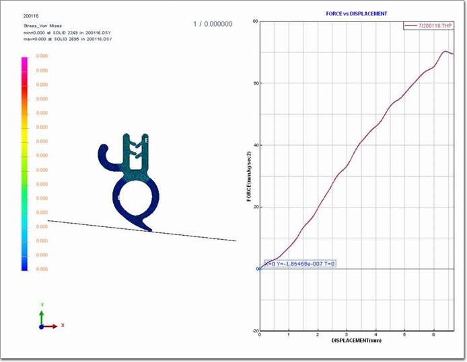Click the inclined rigid line under the seal
This screenshot has width=467, height=362.
tap(195, 236)
